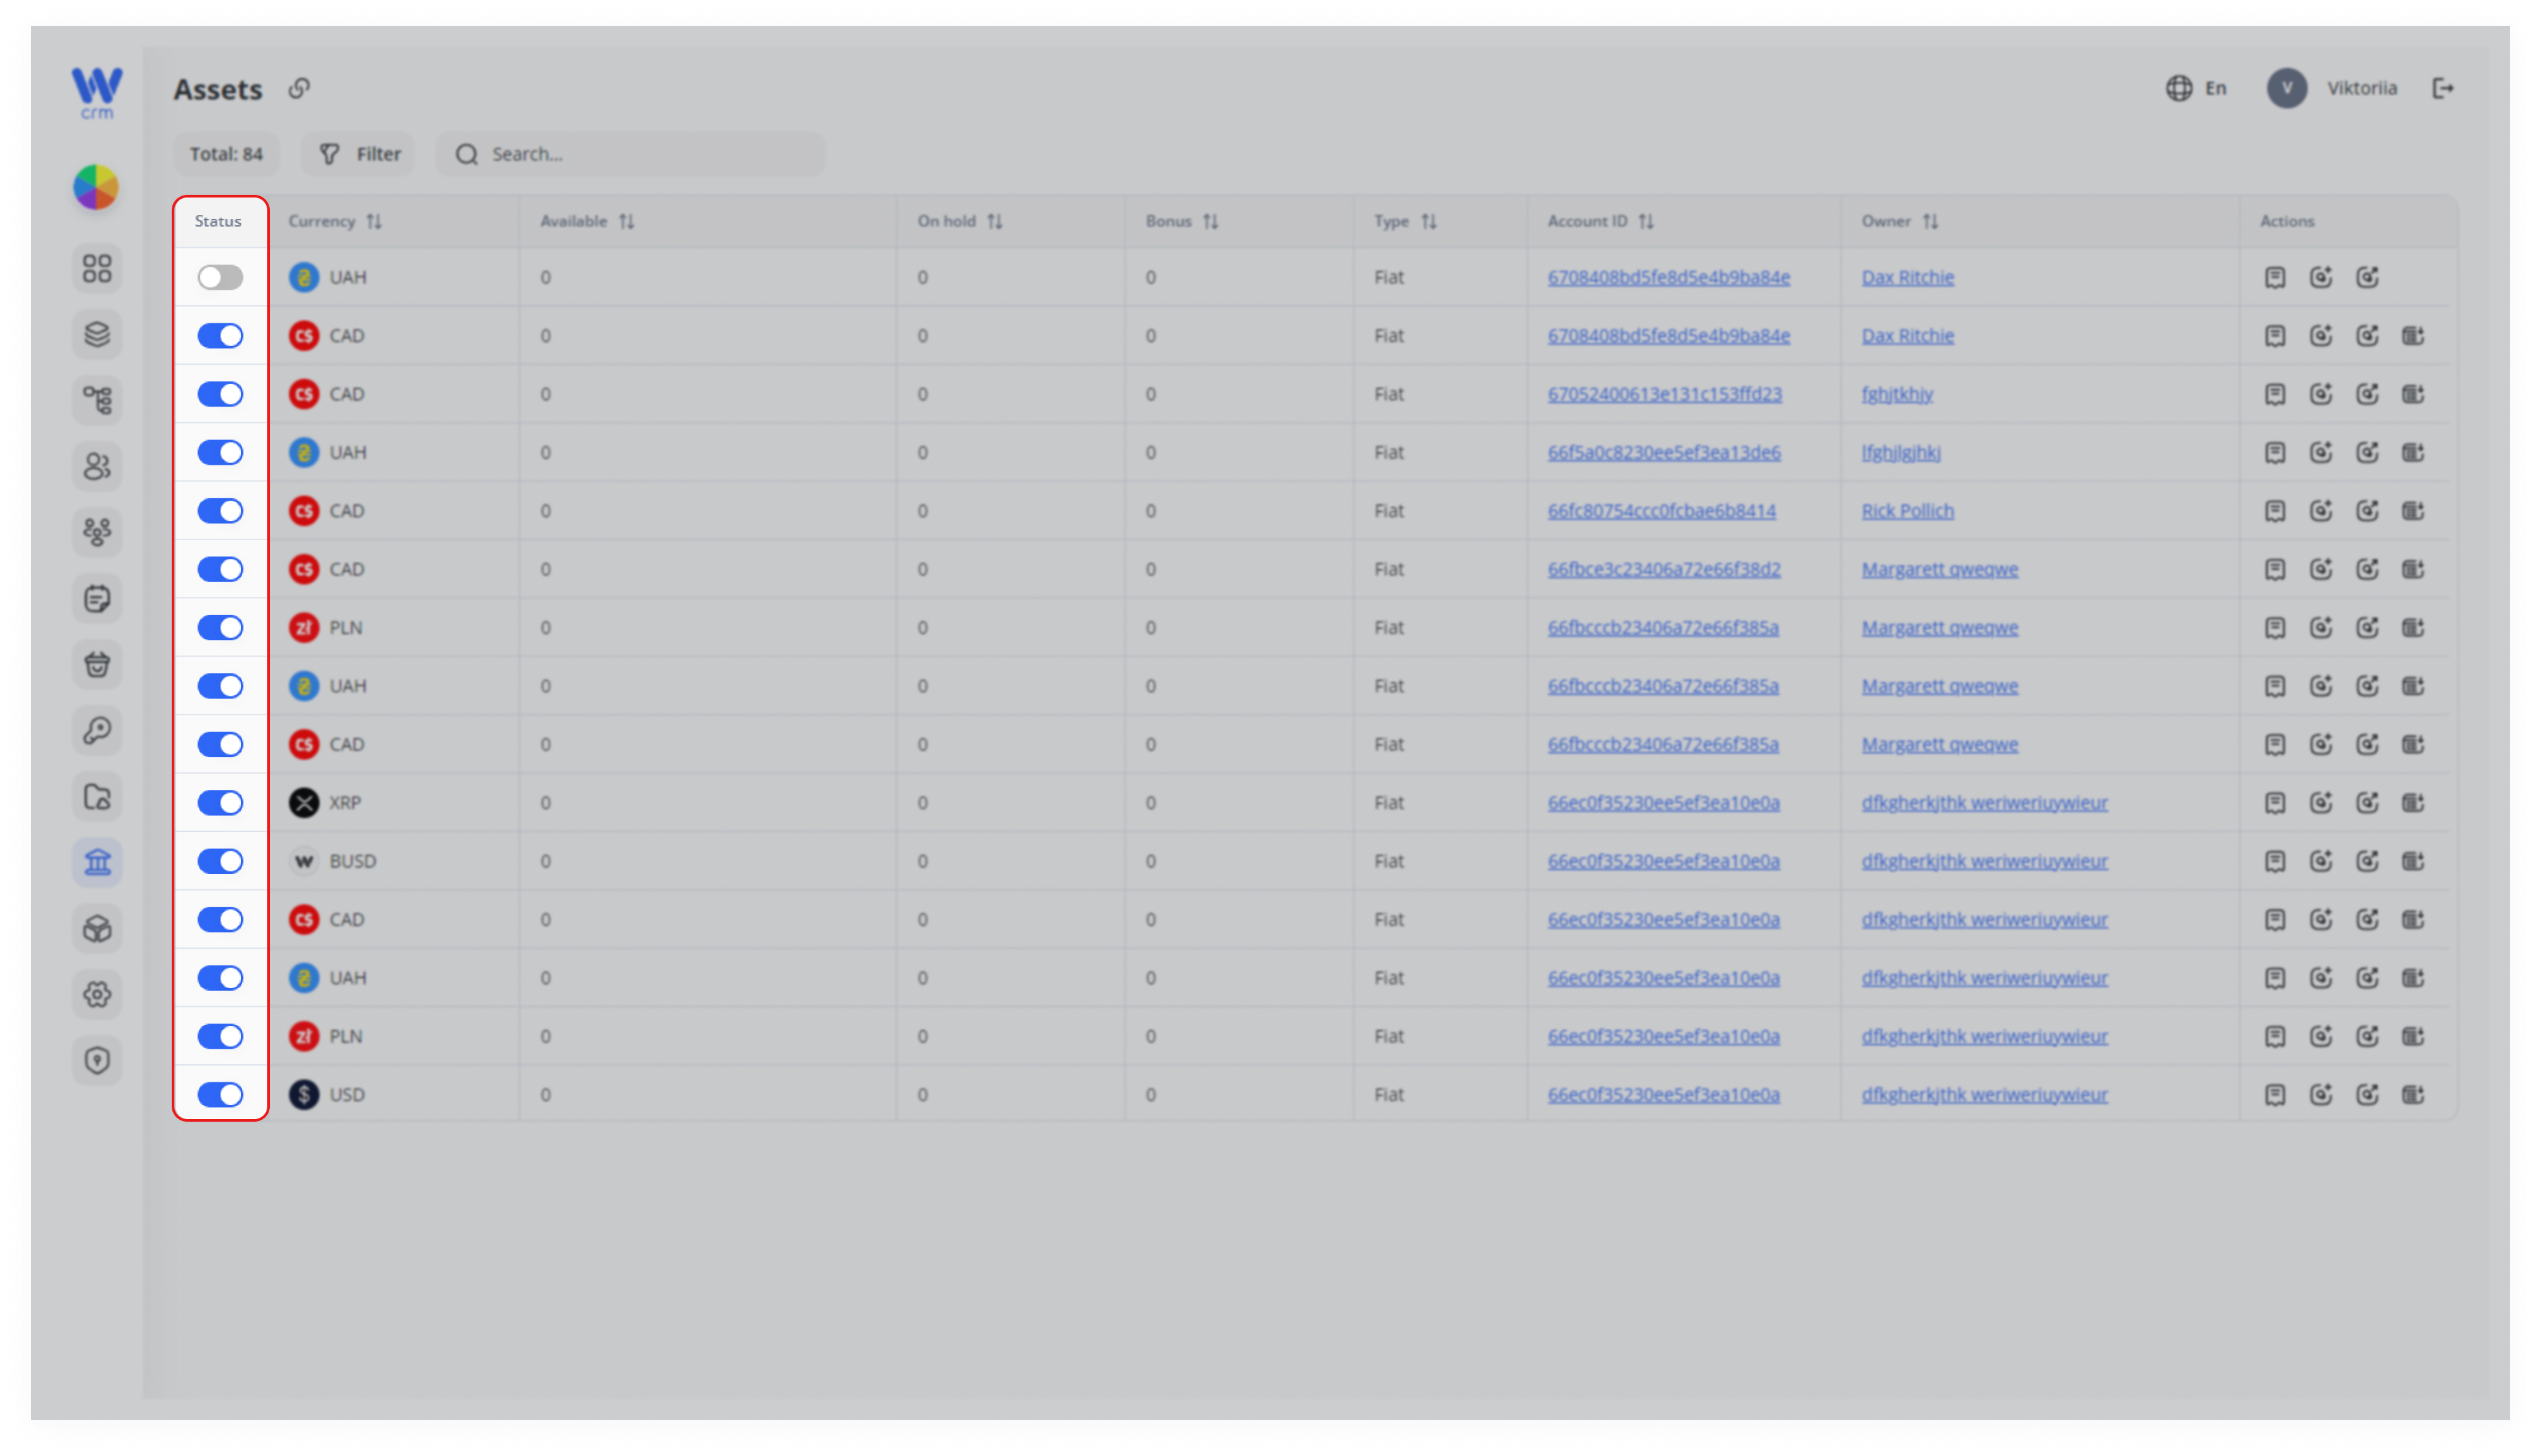Image resolution: width=2541 pixels, height=1456 pixels.
Task: Open the shield icon in sidebar
Action: 97,1060
